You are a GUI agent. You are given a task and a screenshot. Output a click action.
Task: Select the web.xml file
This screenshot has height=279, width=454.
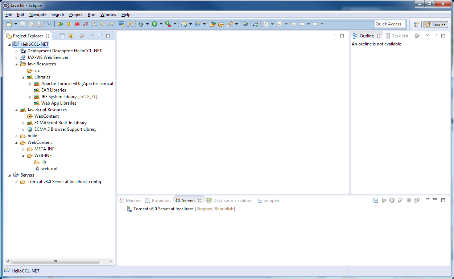pyautogui.click(x=49, y=169)
